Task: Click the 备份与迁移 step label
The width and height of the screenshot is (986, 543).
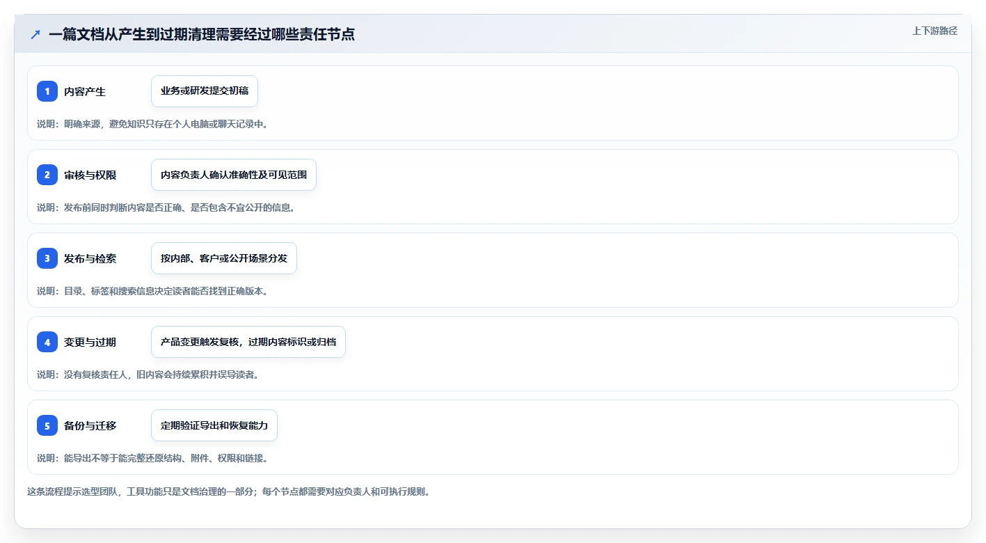Action: (90, 425)
